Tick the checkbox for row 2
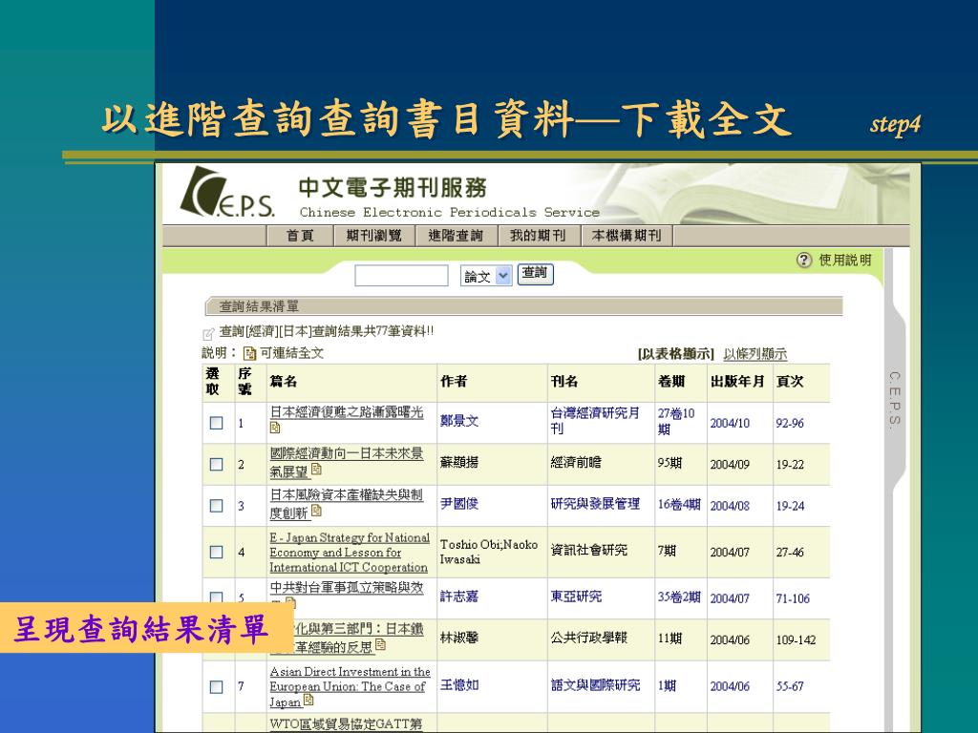978x733 pixels. point(217,465)
